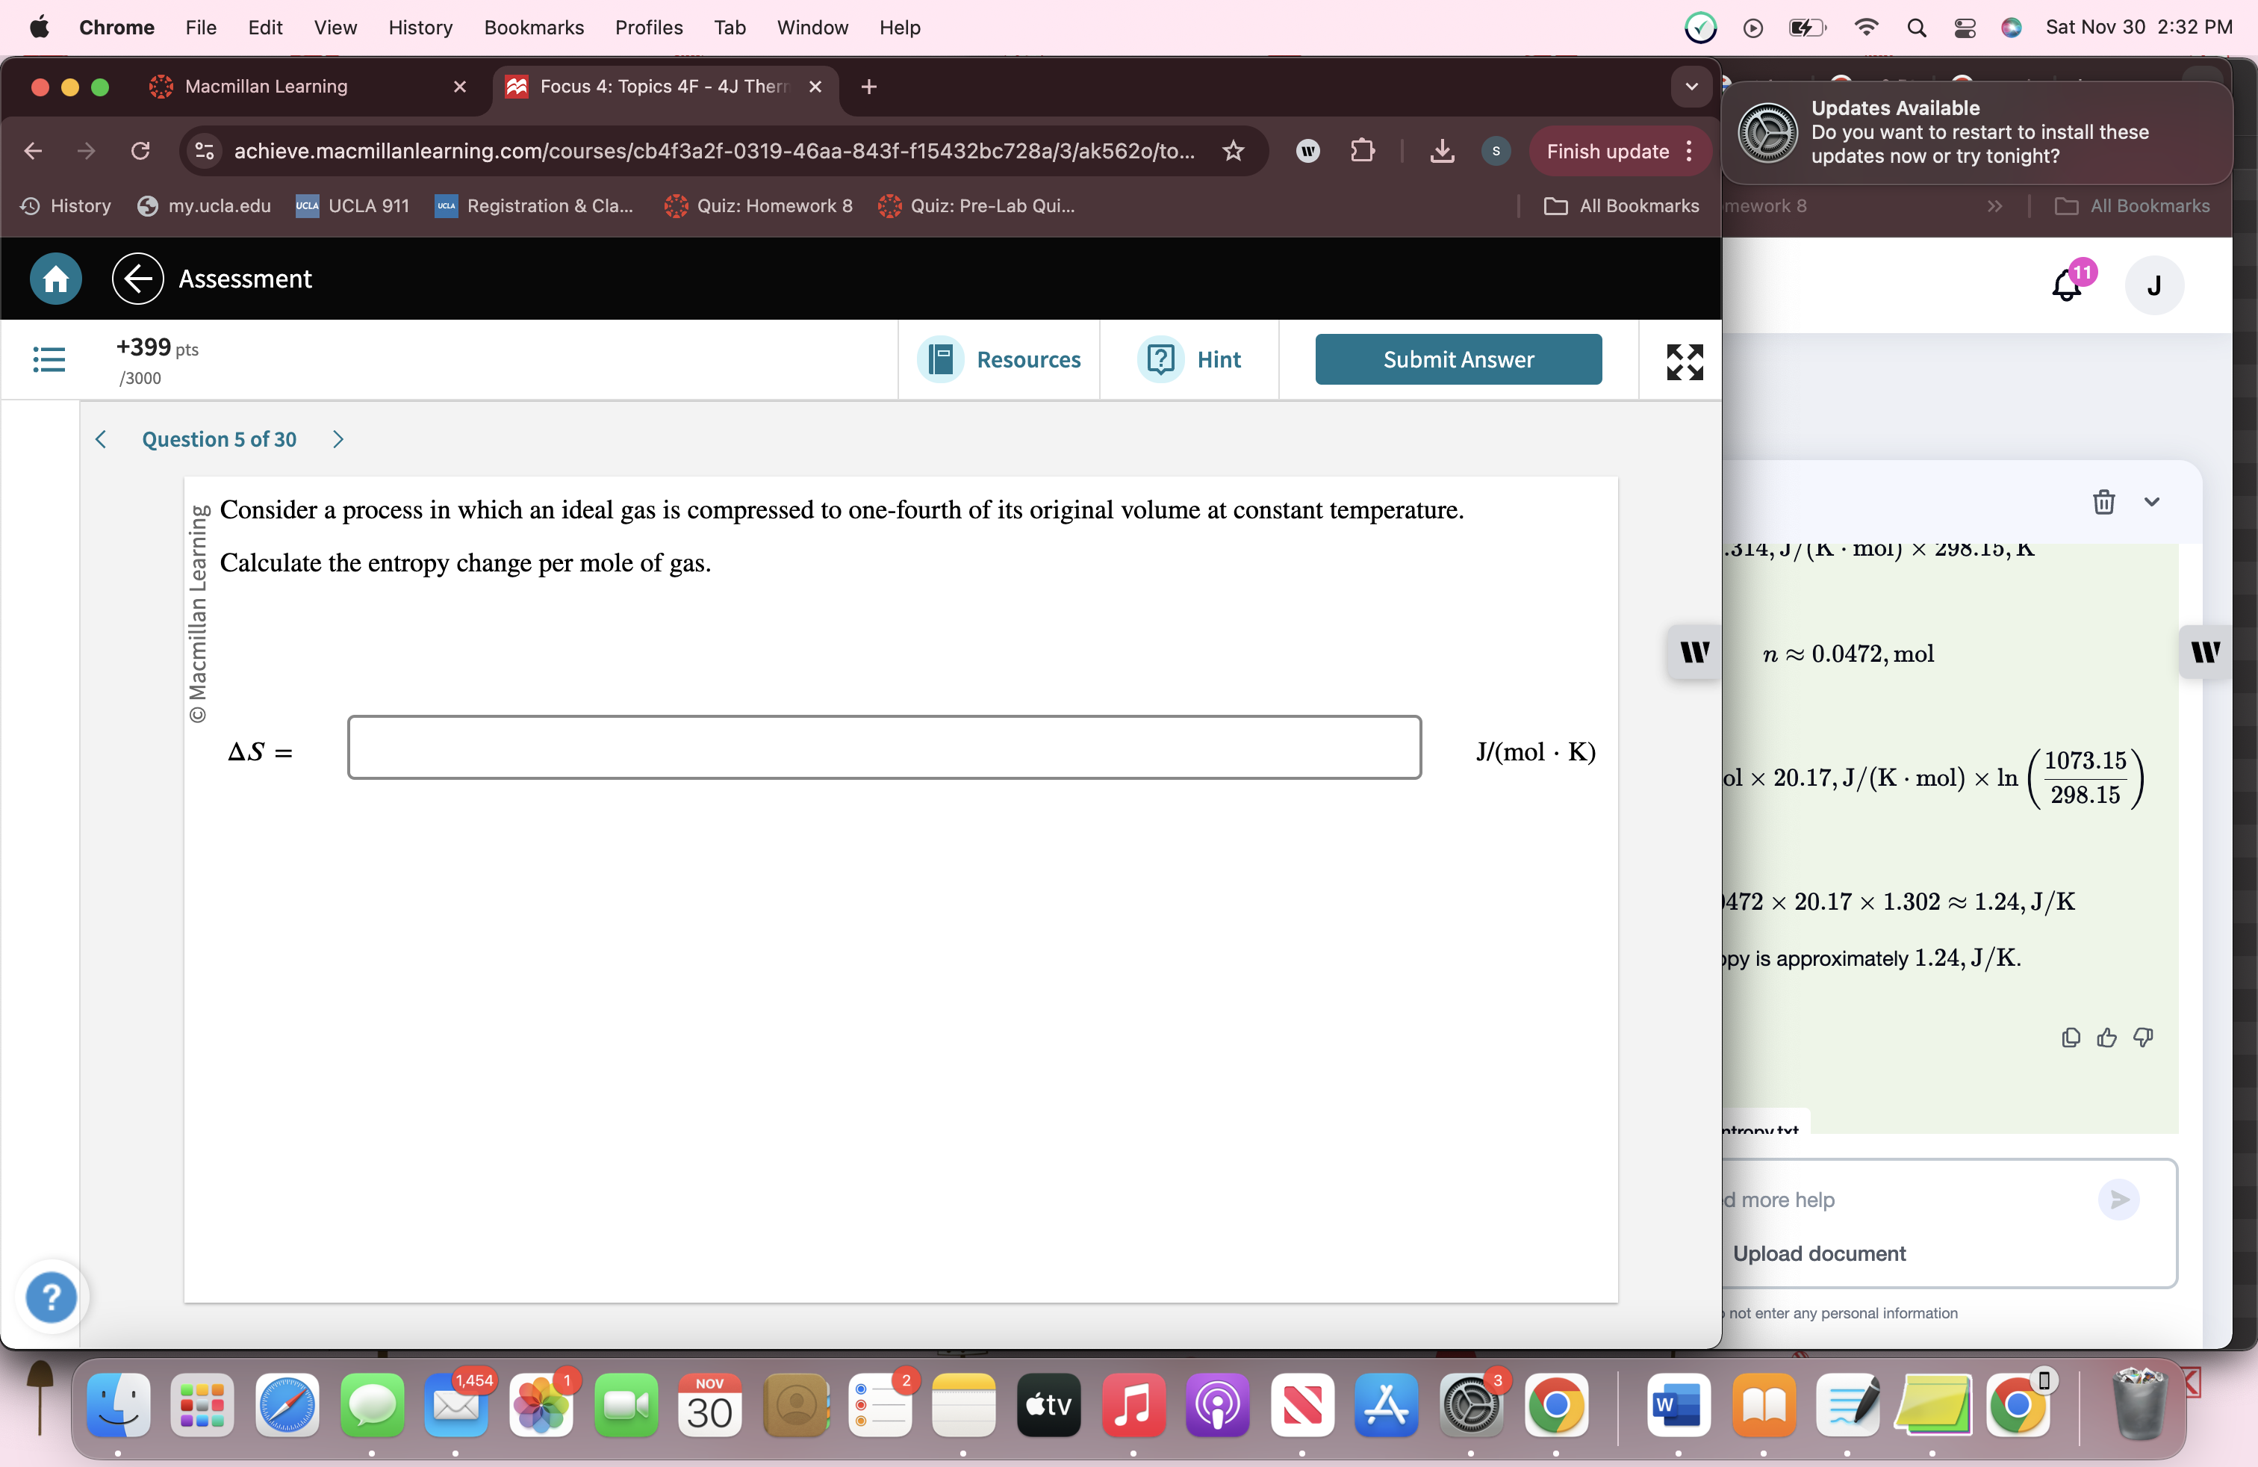This screenshot has width=2258, height=1467.
Task: Click the question list icon beside +399 pts
Action: 49,359
